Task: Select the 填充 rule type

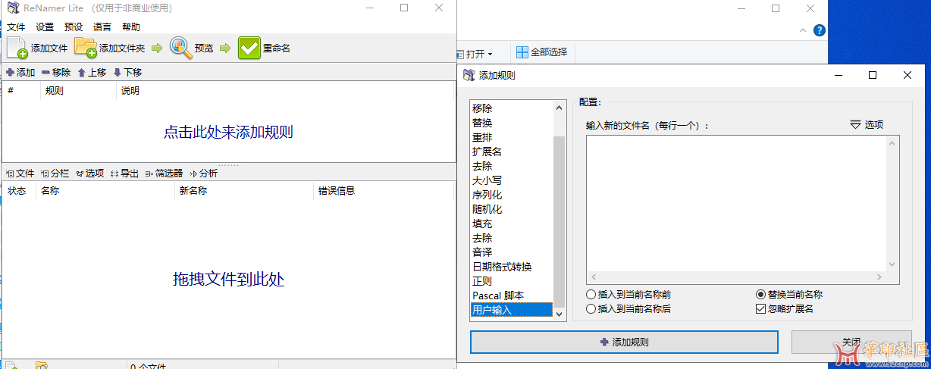Action: (x=512, y=224)
